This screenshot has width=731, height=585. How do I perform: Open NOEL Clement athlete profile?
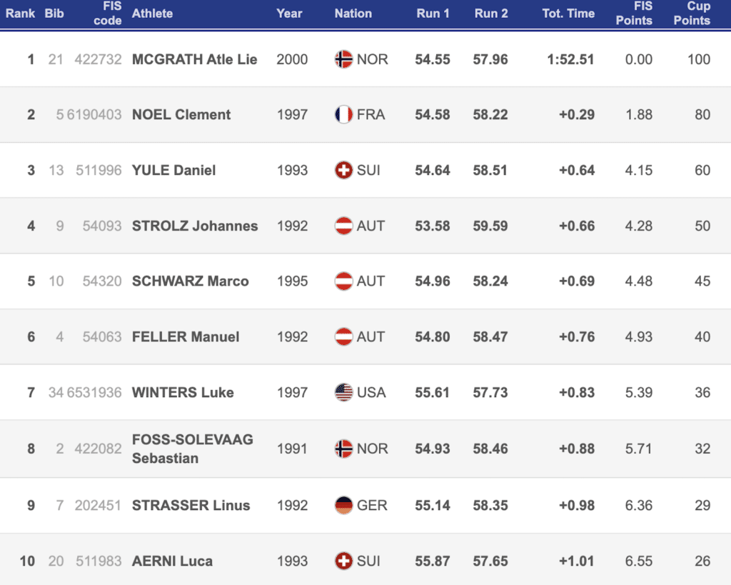tap(181, 114)
